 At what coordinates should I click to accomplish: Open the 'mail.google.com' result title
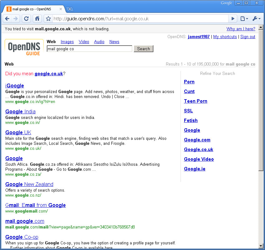point(25,221)
